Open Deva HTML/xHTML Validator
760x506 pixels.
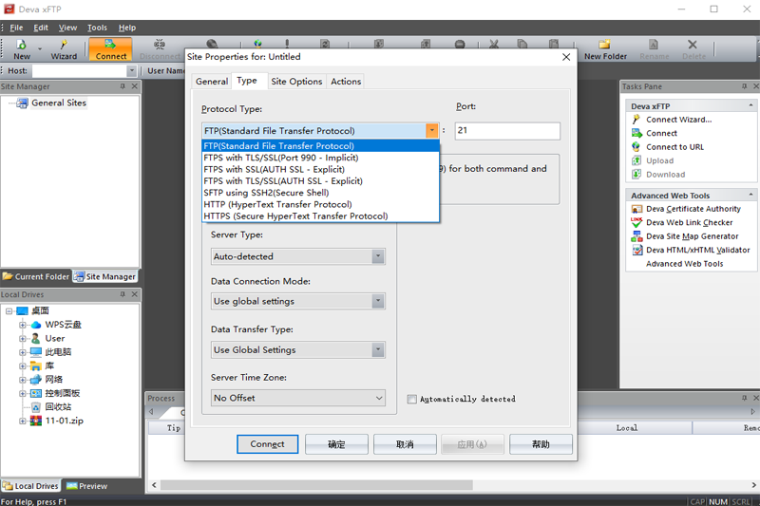691,250
